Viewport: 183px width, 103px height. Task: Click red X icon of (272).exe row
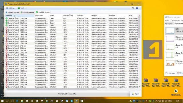coord(7,87)
